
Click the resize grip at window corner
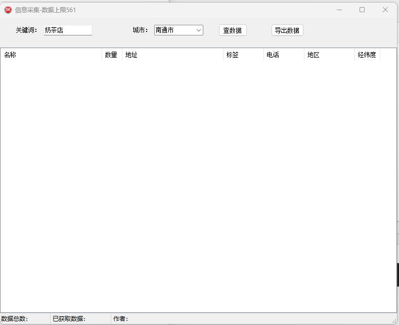click(394, 320)
